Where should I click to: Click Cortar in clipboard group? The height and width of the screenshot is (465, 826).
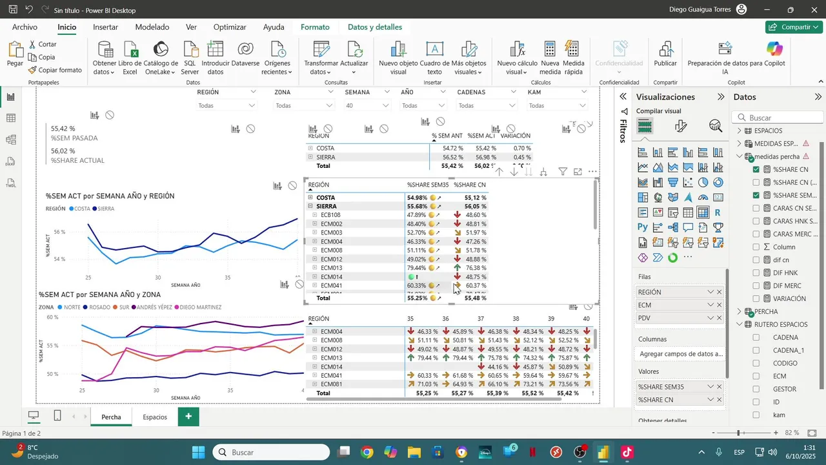point(43,44)
